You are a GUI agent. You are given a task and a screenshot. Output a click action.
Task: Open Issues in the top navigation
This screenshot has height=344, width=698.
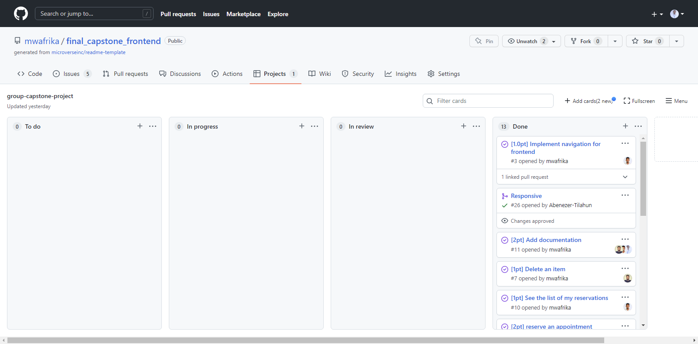[x=211, y=14]
